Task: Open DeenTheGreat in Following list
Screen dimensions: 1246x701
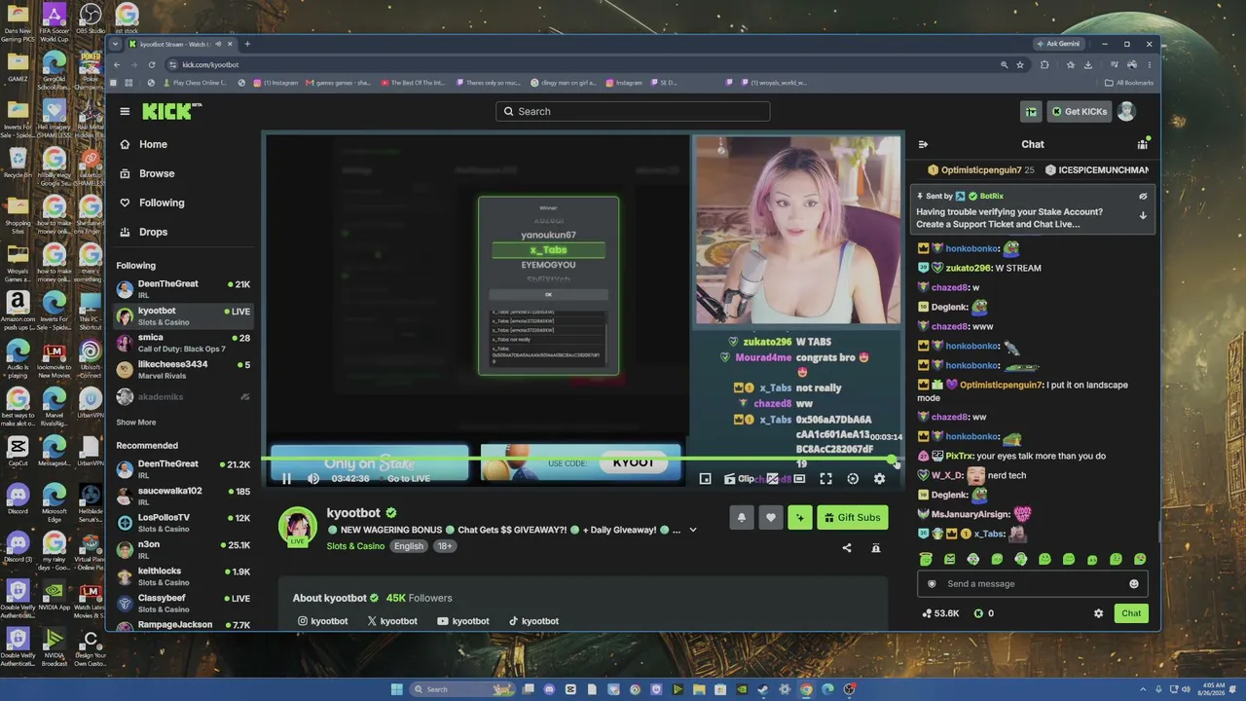Action: pos(183,288)
